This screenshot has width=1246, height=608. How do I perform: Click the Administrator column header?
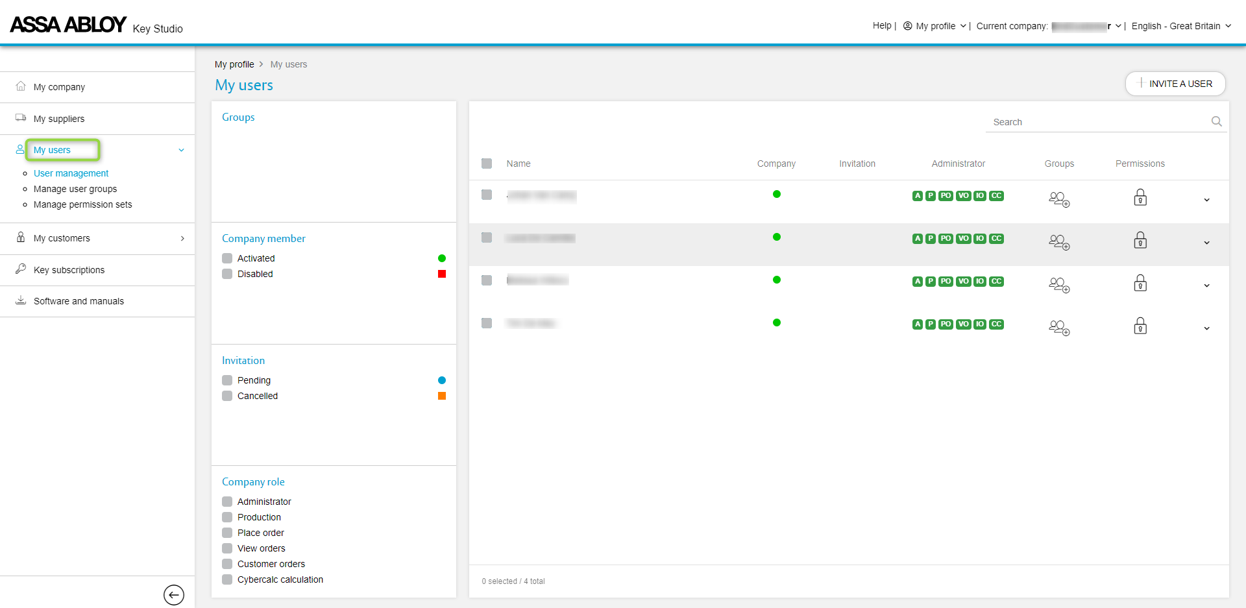pos(958,164)
